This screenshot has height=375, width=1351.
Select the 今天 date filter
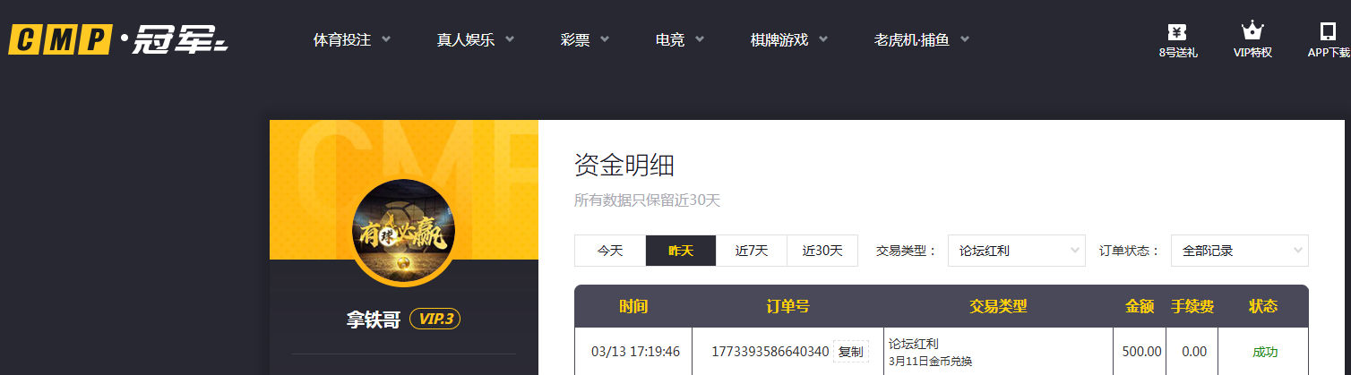click(610, 251)
